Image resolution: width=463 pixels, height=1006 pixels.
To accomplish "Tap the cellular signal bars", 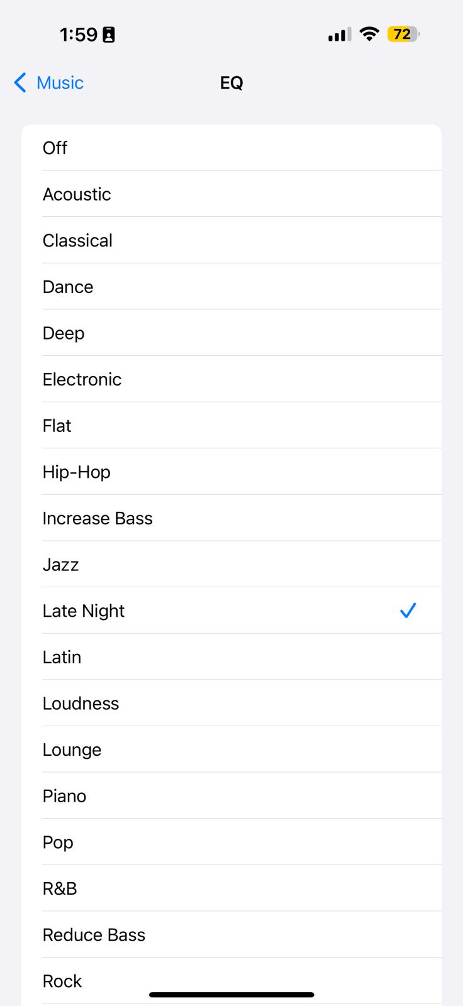I will point(339,35).
